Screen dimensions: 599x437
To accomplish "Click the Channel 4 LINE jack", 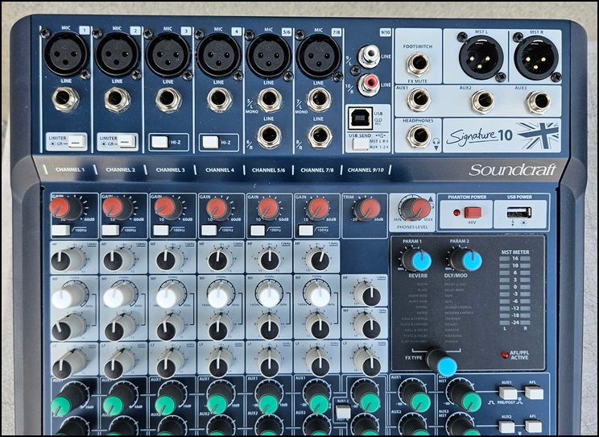I will (x=219, y=99).
